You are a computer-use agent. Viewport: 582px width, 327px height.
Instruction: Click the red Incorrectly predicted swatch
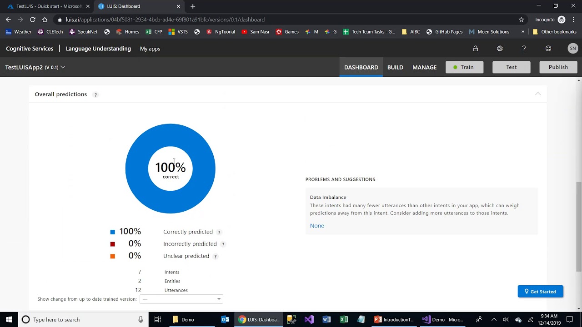point(113,244)
